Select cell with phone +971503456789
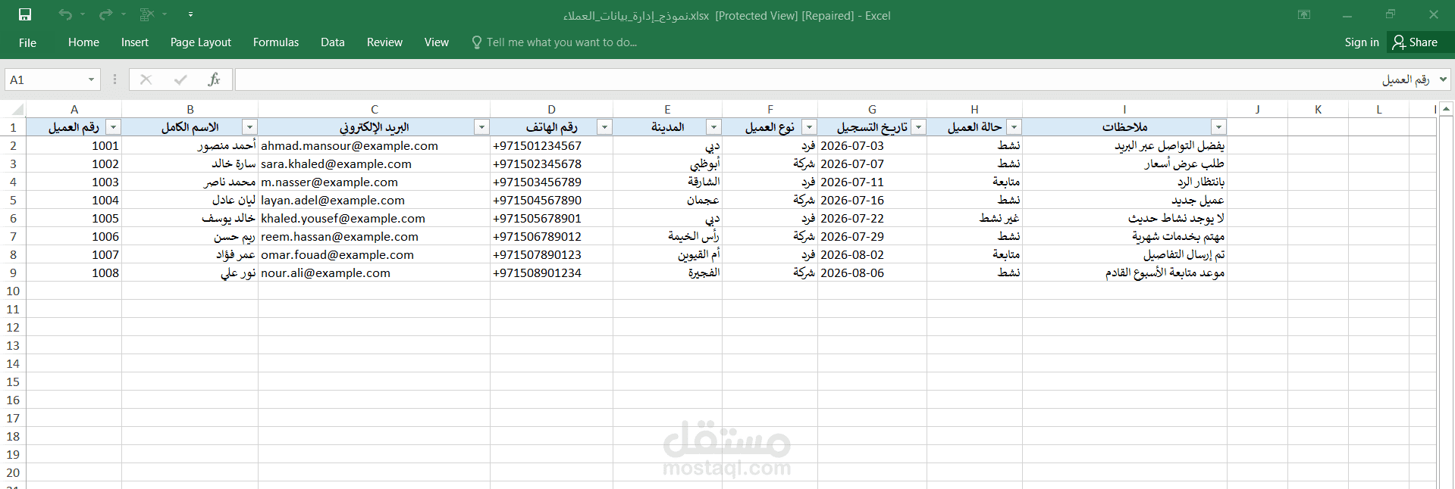 (552, 182)
